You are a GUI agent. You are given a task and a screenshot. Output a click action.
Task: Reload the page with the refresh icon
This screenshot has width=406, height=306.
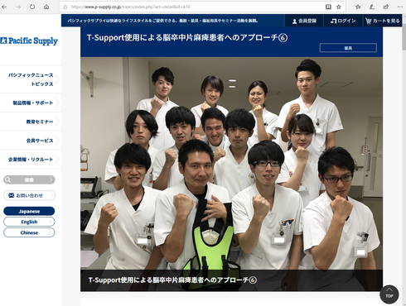pyautogui.click(x=32, y=7)
